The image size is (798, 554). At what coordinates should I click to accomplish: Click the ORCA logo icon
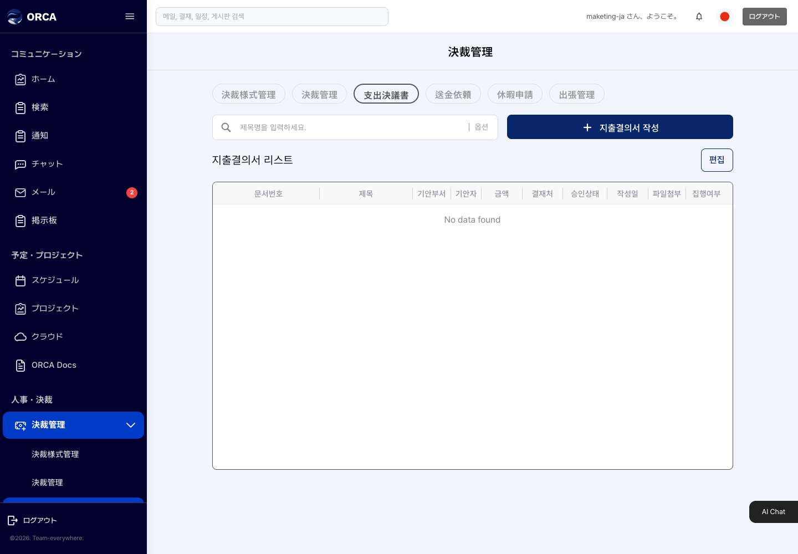point(14,17)
